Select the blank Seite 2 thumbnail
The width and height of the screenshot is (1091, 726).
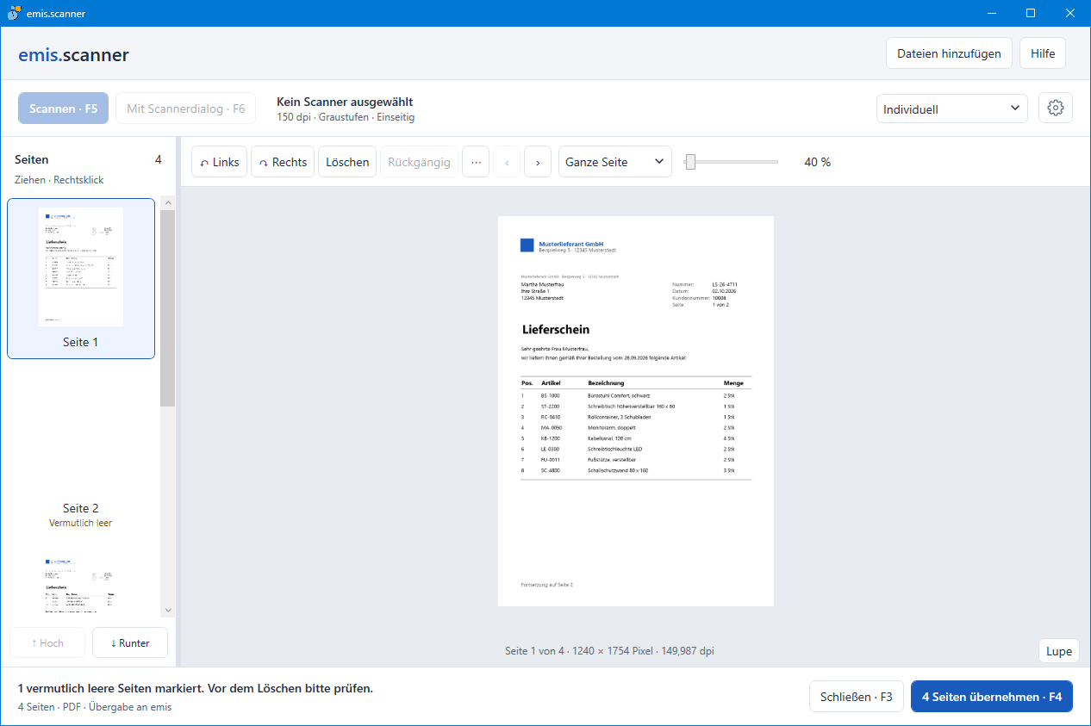(x=81, y=448)
